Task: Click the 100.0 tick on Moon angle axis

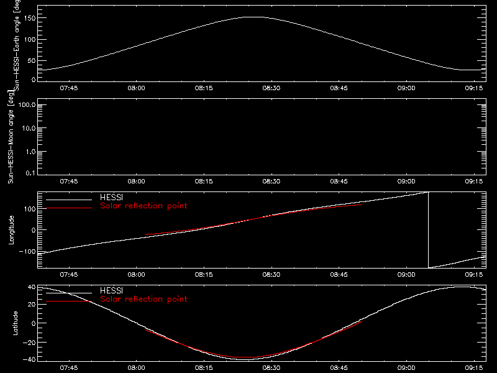Action: click(x=27, y=104)
